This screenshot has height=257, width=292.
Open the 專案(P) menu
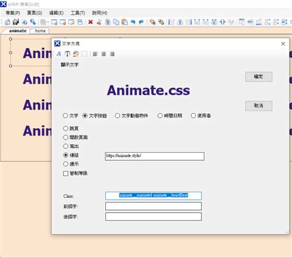13,13
